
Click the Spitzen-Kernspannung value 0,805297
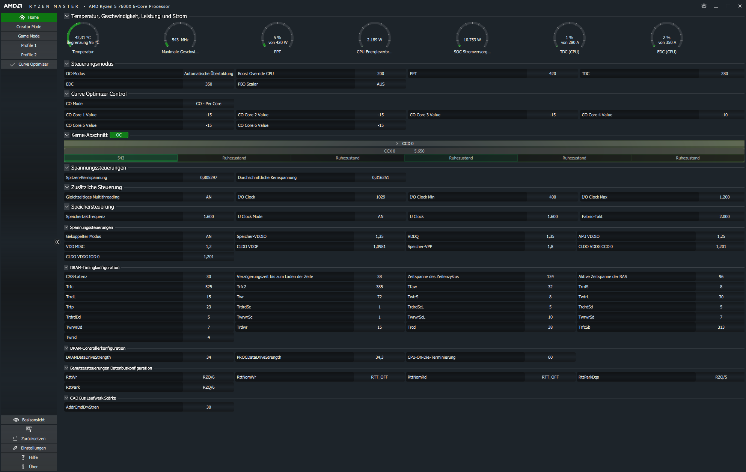pyautogui.click(x=209, y=177)
